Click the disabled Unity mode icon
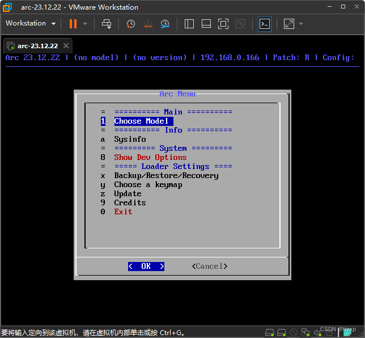 pos(240,24)
